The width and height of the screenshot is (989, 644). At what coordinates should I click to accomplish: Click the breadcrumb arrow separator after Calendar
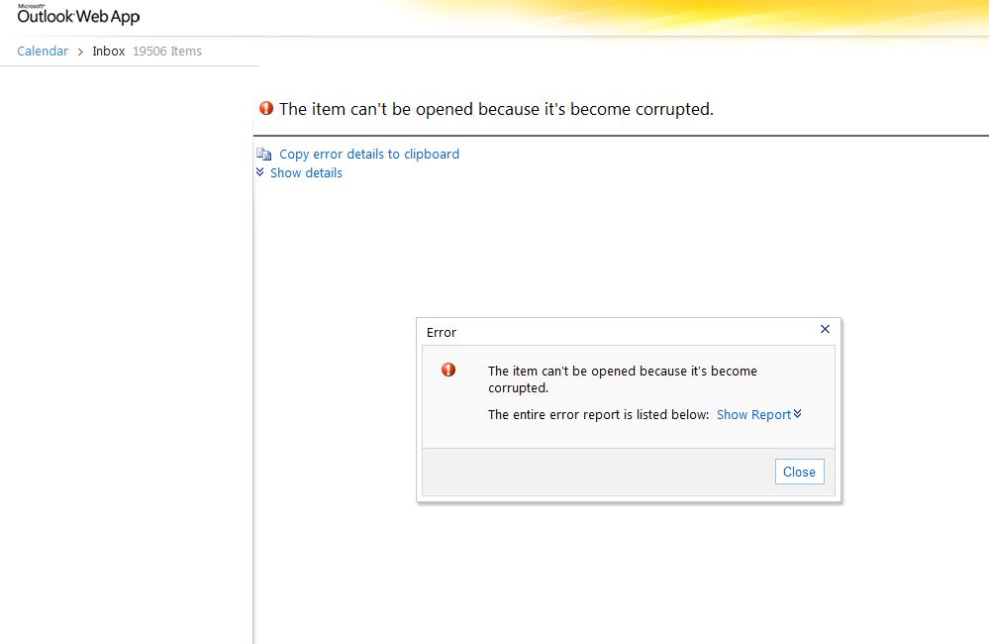click(80, 52)
